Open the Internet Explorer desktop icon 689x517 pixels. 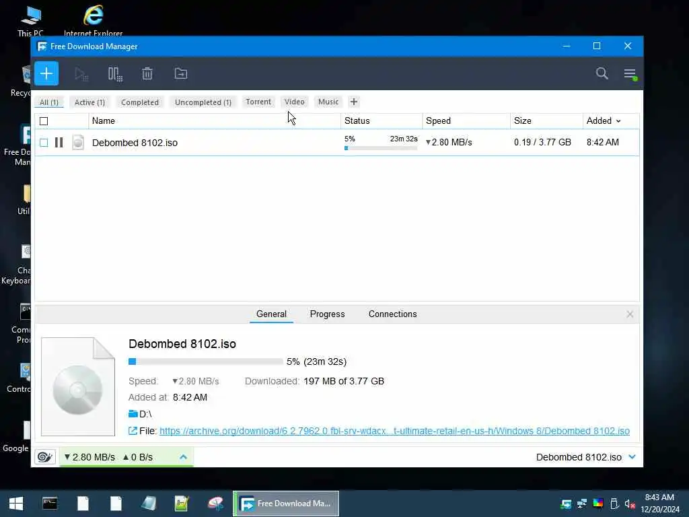(93, 20)
